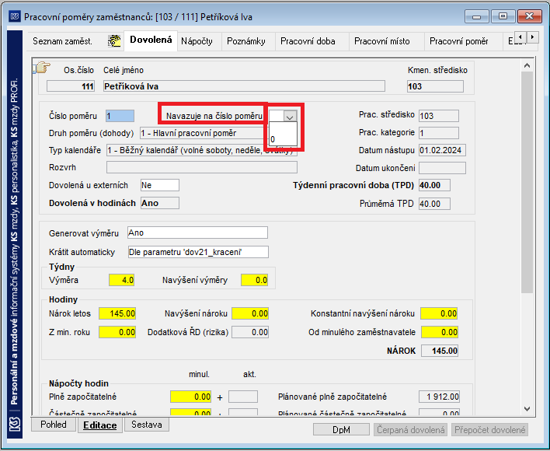Viewport: 550px width, 451px height.
Task: Go to the Pracovní poměr tab
Action: tap(459, 41)
